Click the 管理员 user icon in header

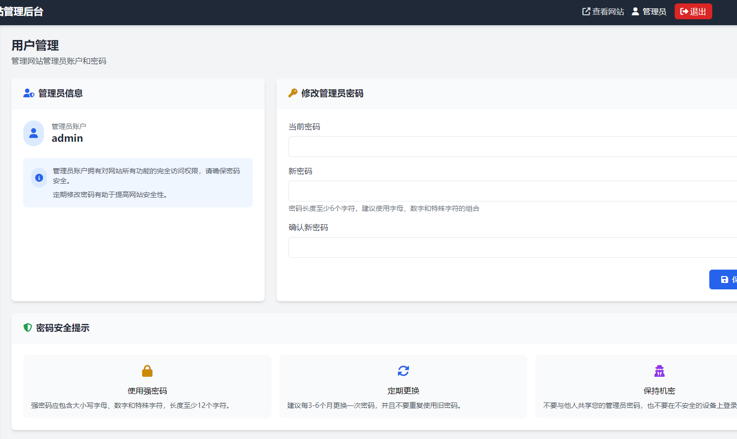(635, 11)
